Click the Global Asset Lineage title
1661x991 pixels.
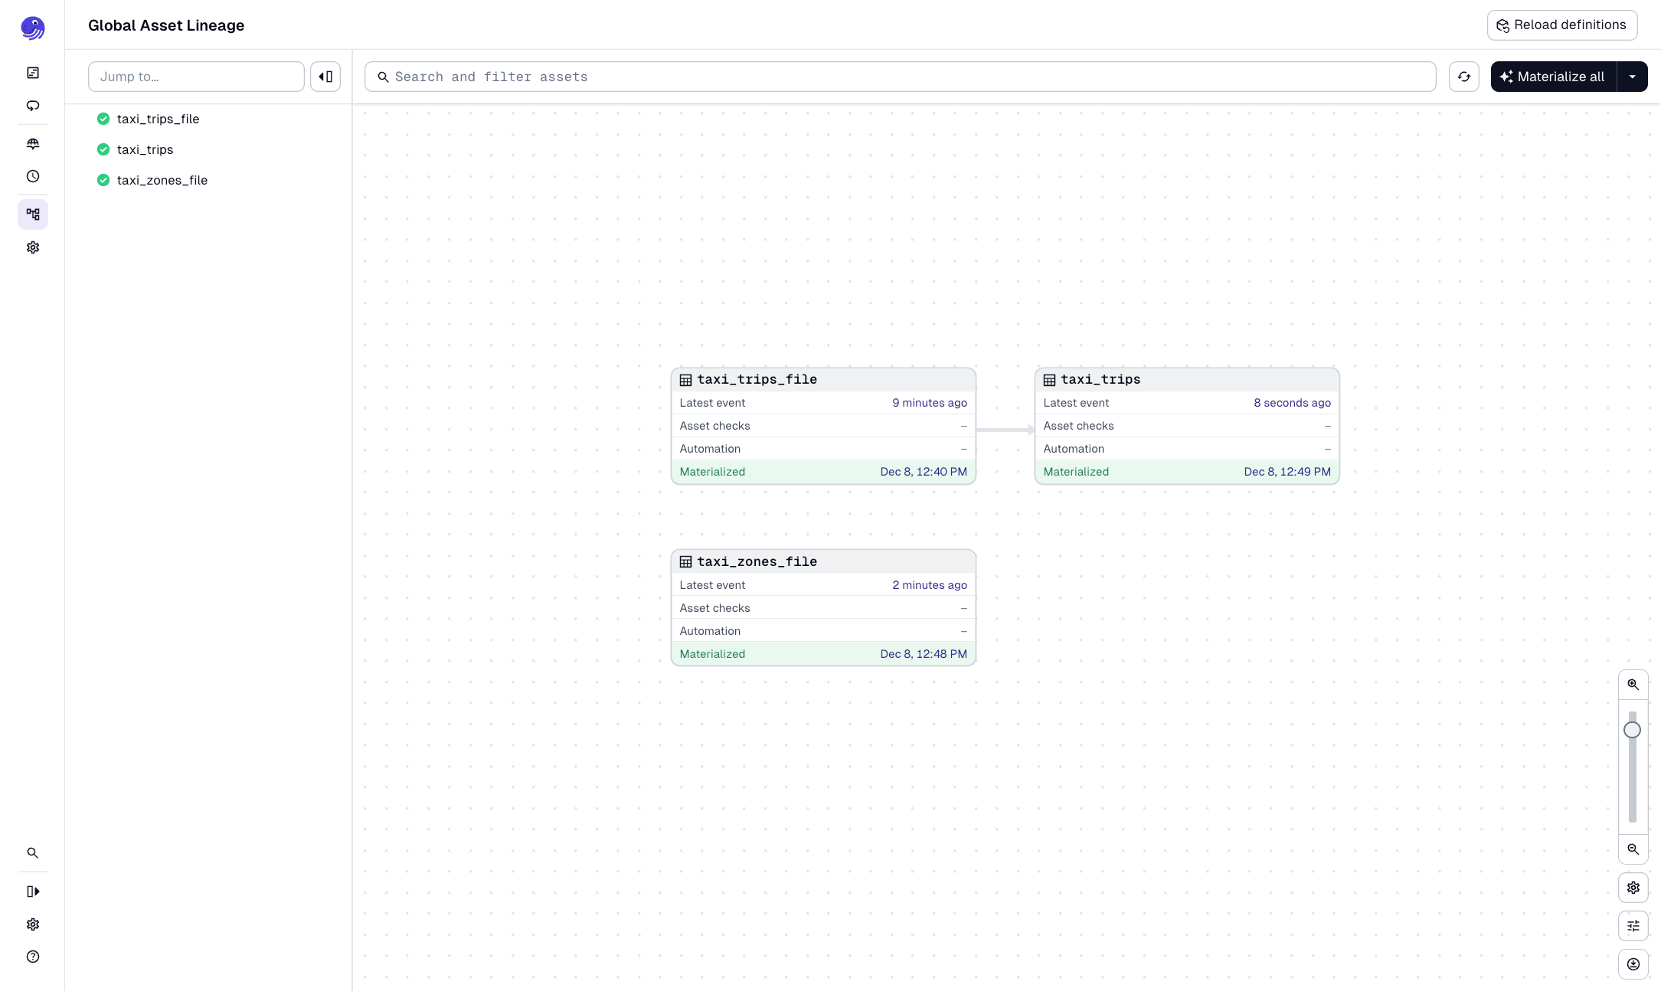pyautogui.click(x=165, y=25)
